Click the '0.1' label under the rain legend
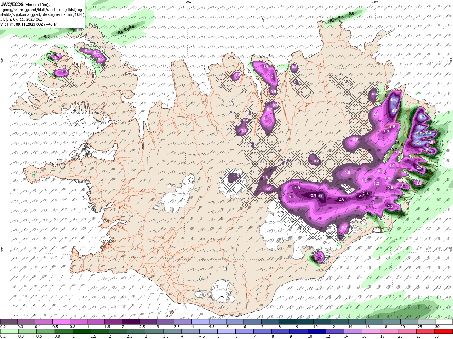The height and width of the screenshot is (339, 453). [3, 337]
